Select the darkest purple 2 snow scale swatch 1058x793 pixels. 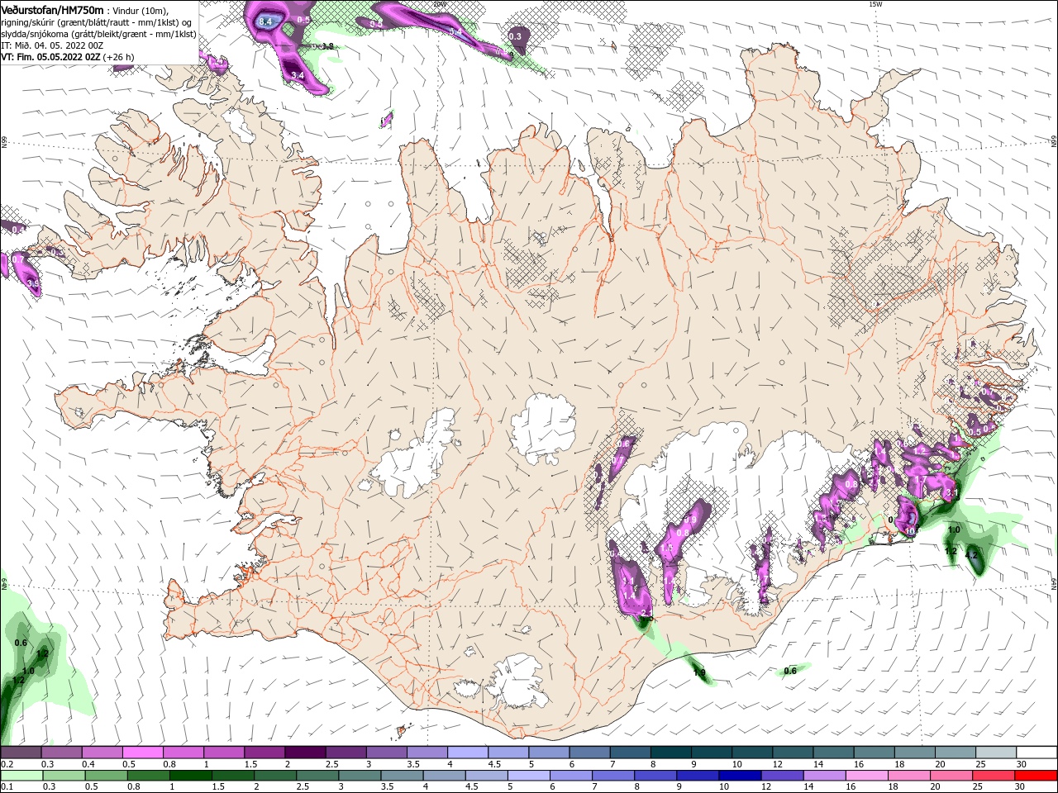(305, 753)
